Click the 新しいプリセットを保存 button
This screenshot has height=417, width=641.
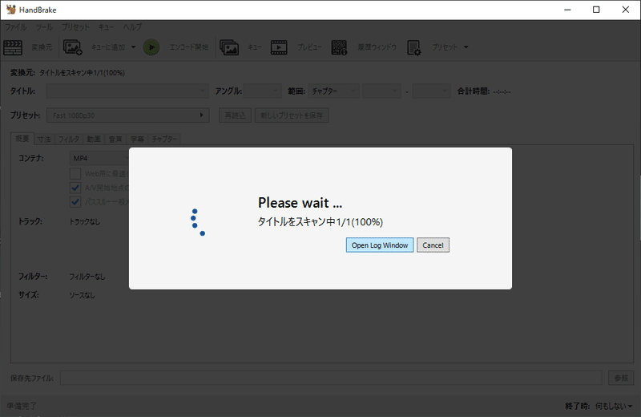292,115
